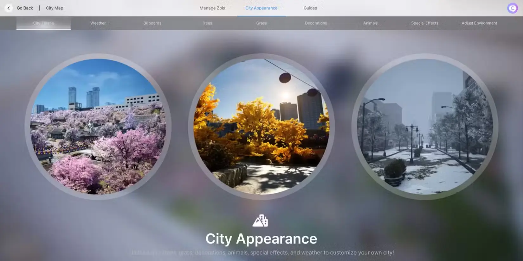Select the City Appearance top tab
The height and width of the screenshot is (261, 523).
point(261,8)
